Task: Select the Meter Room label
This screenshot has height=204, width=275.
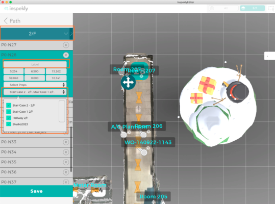Action: point(90,185)
